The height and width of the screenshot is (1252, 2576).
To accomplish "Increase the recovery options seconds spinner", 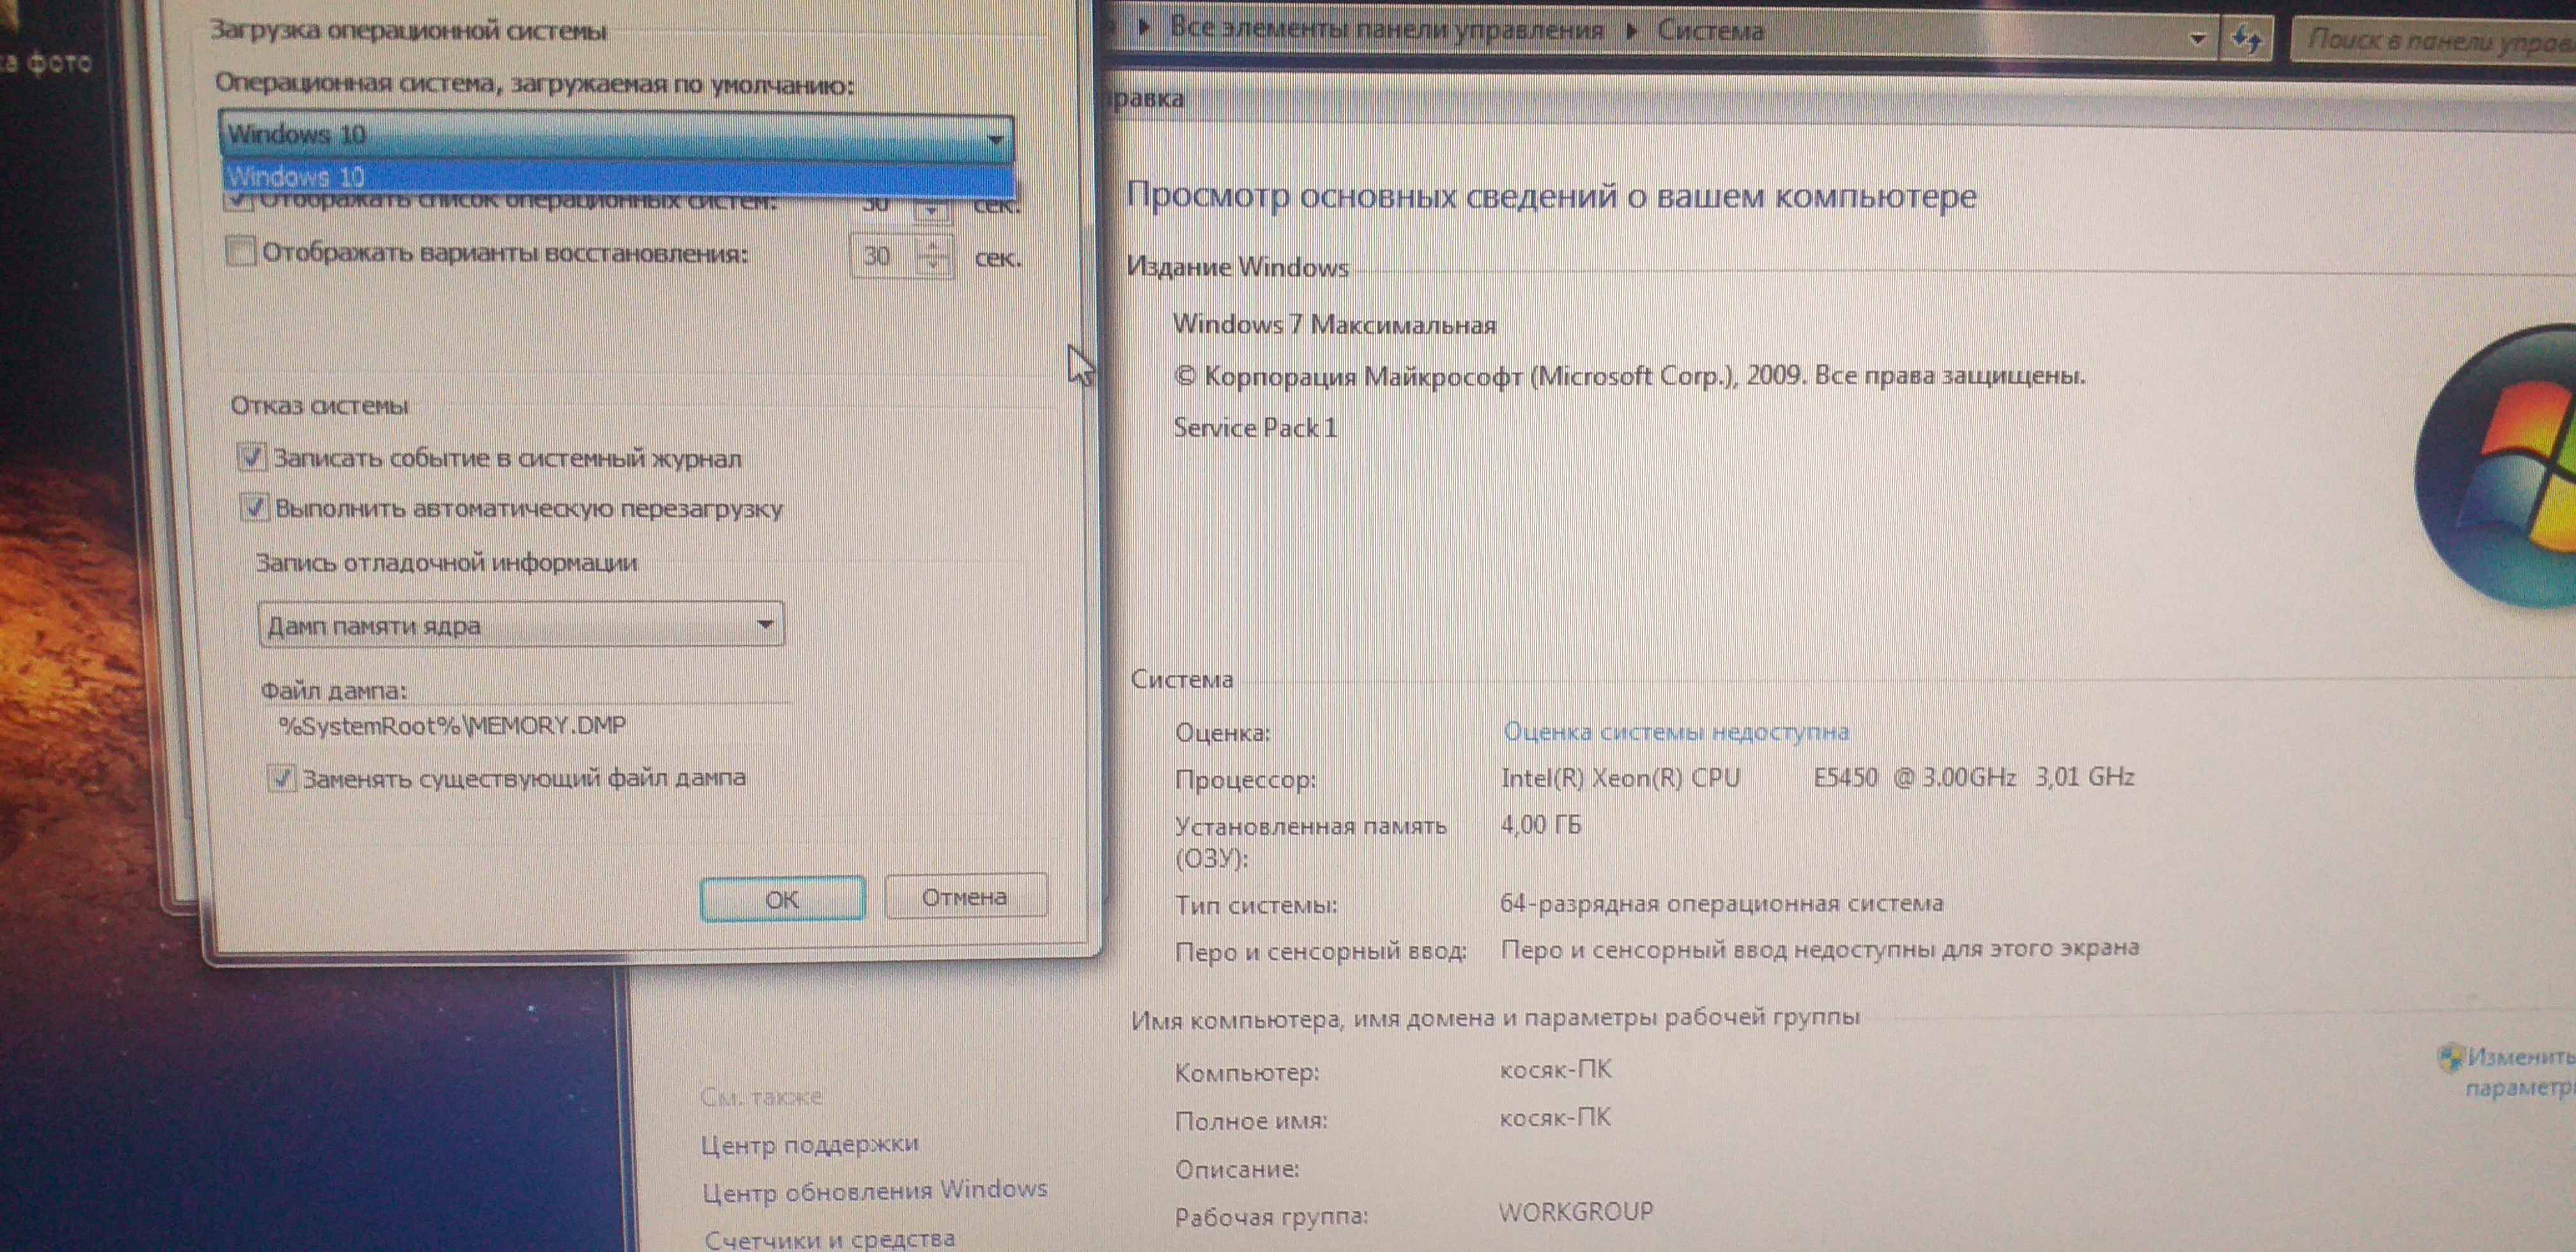I will pos(933,246).
